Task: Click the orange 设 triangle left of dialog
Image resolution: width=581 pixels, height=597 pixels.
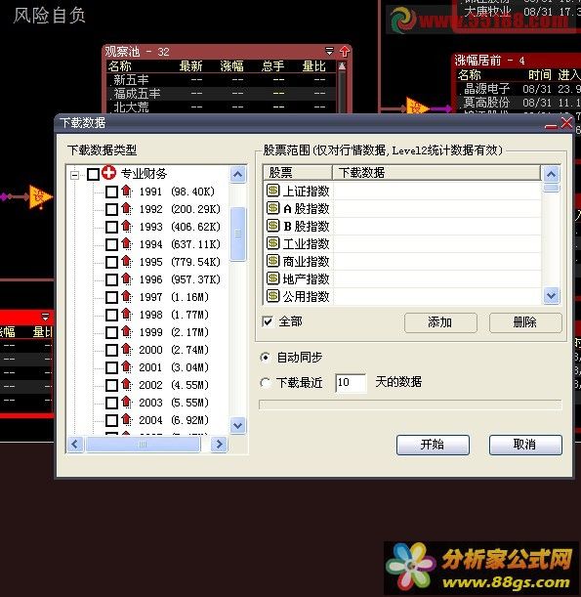Action: click(40, 196)
